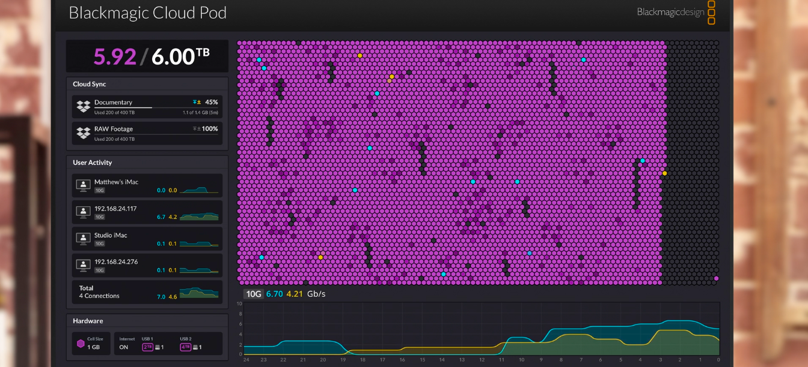
Task: Click the 5.92 / 6.00 TB storage readout
Action: [147, 56]
